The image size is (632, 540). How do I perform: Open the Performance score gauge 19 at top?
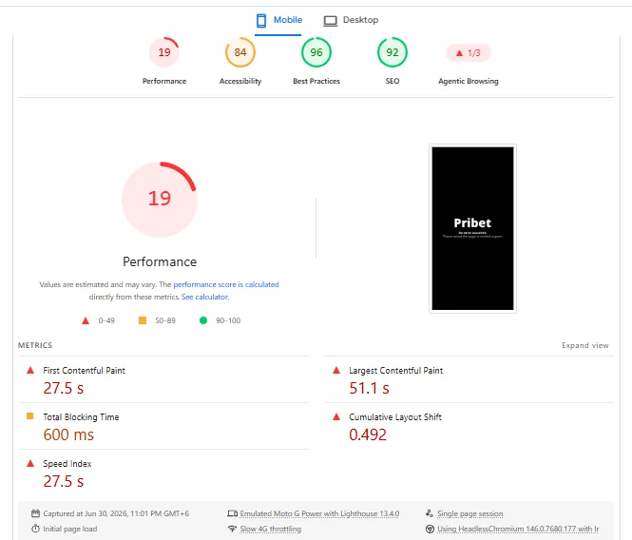(164, 52)
